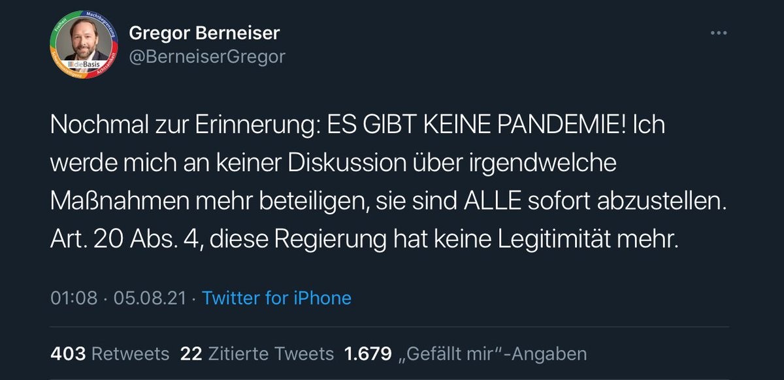Open the three-dot more options menu
The height and width of the screenshot is (380, 784).
[719, 33]
